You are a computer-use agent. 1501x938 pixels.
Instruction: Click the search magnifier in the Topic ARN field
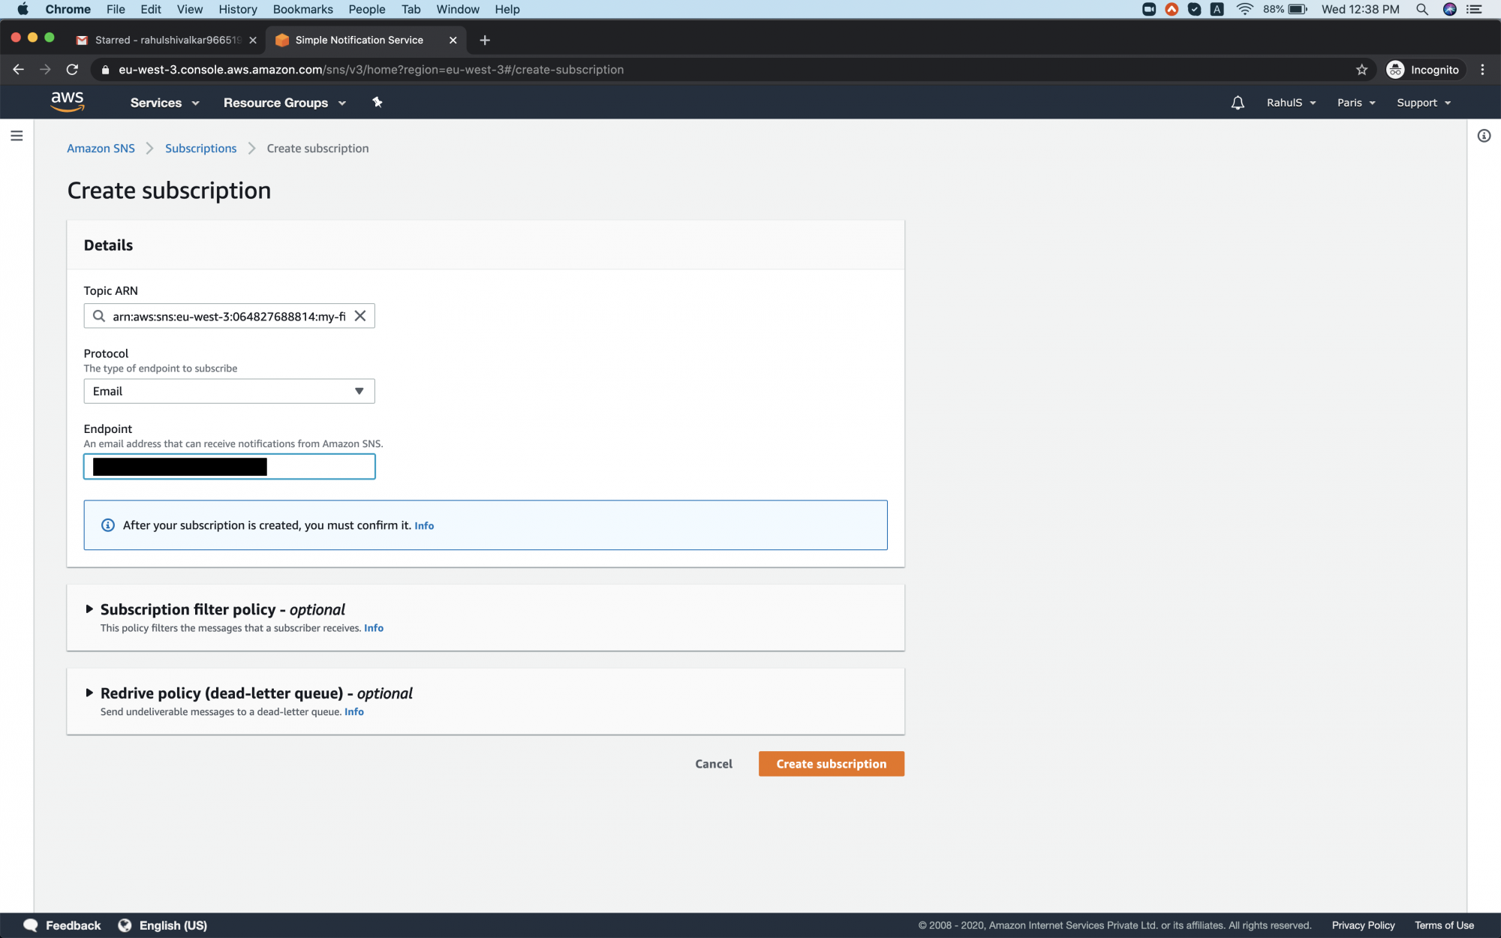click(x=99, y=315)
